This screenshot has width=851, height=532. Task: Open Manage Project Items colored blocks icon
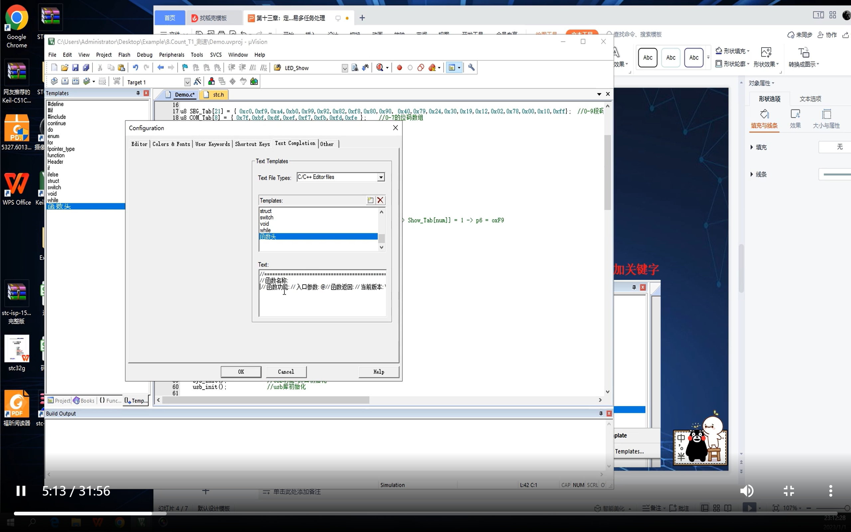(212, 82)
